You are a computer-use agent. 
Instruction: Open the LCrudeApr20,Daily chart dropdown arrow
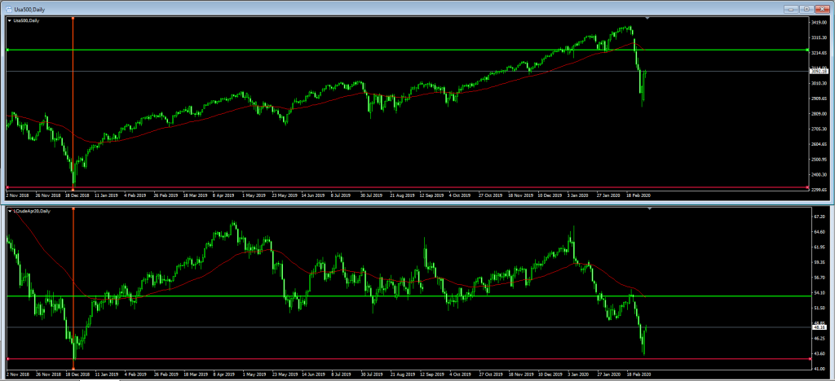coord(10,211)
